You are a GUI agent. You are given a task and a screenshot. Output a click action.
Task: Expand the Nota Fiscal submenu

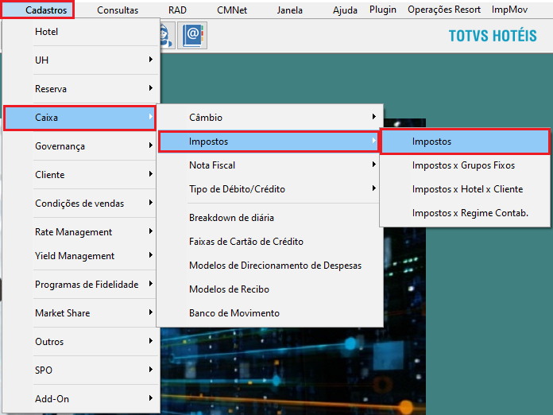click(x=269, y=165)
